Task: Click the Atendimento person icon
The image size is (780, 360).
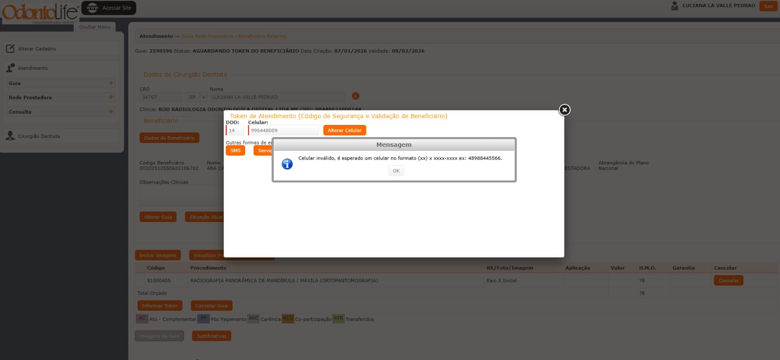Action: pos(10,68)
